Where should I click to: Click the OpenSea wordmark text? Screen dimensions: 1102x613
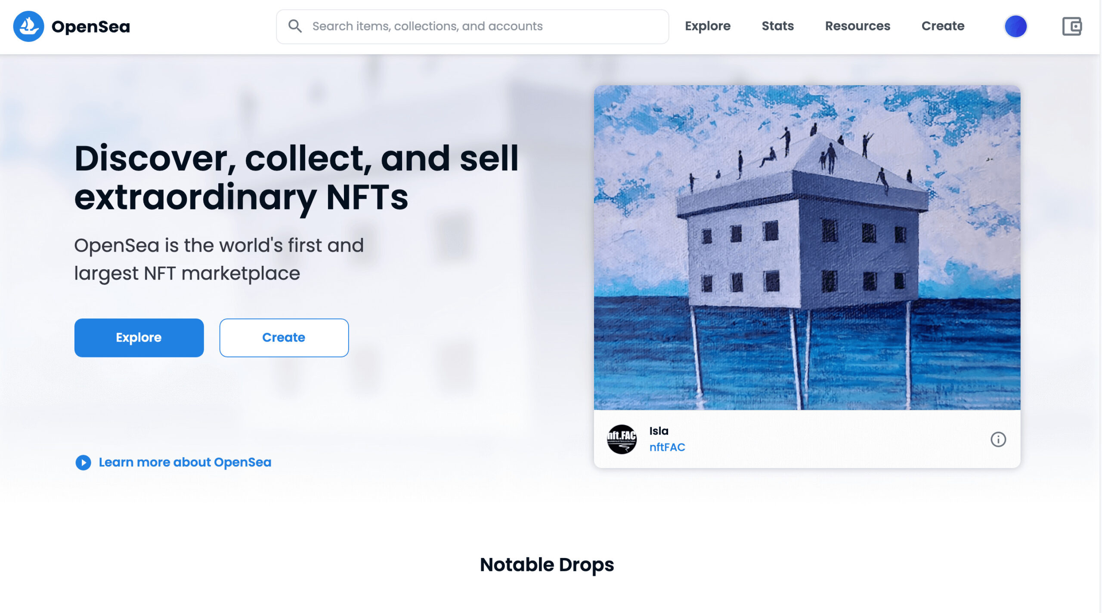click(x=90, y=27)
